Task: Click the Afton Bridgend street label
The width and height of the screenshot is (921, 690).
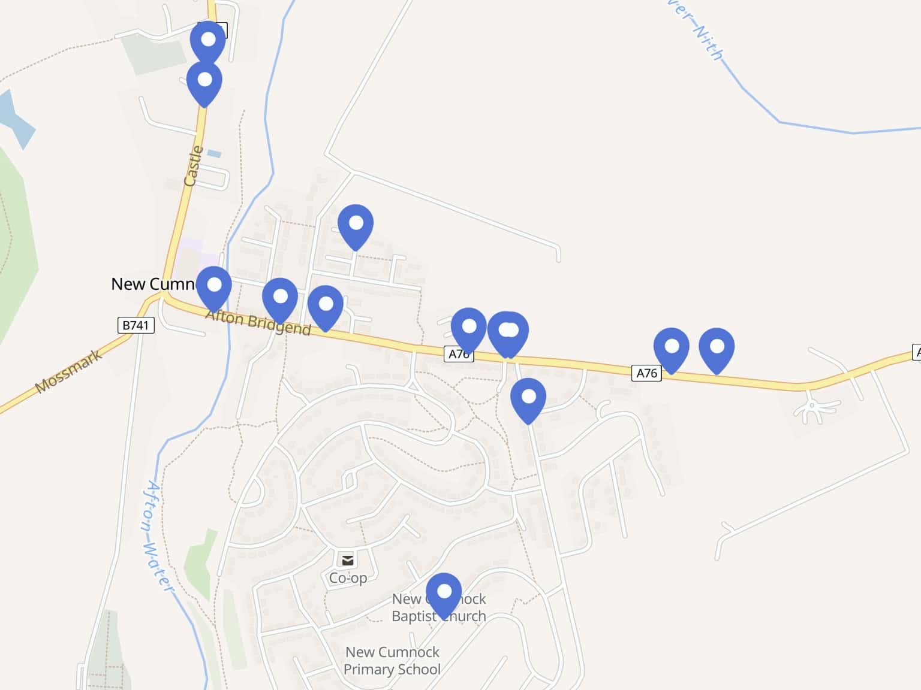Action: coord(258,323)
